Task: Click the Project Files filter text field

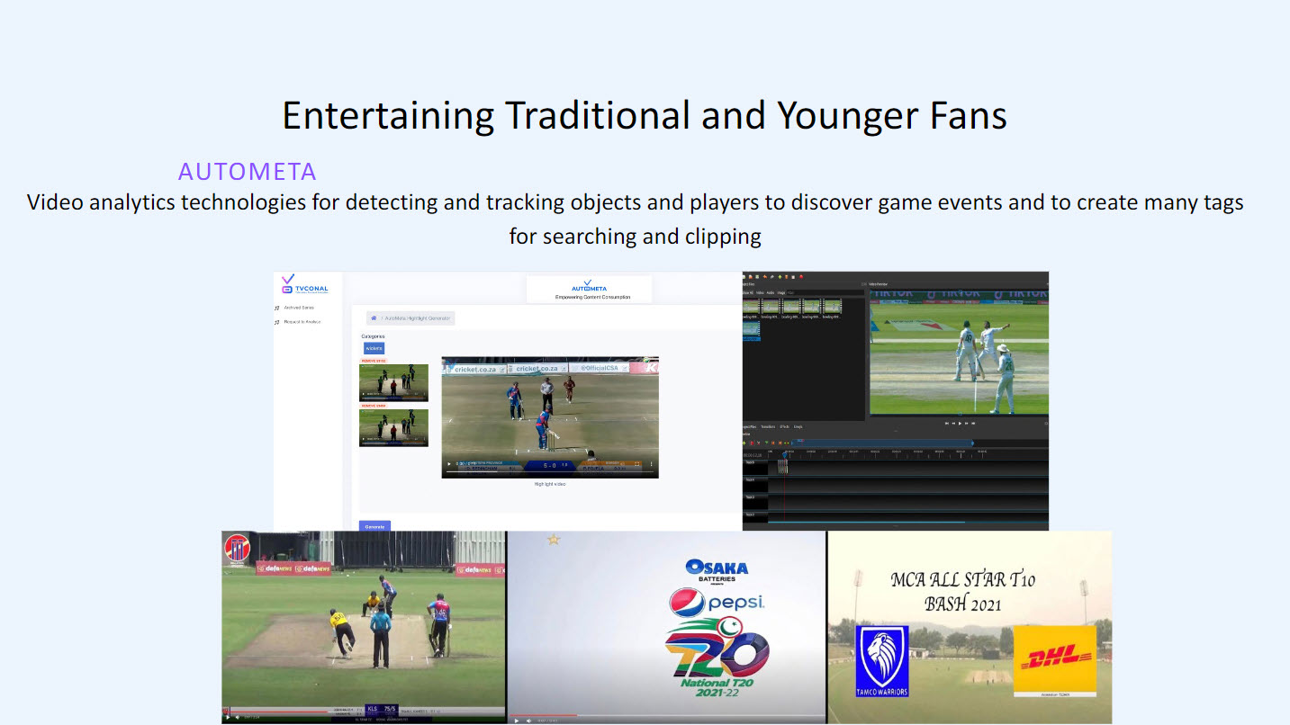Action: 824,292
